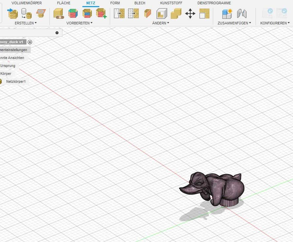Select the Körper folder in browser

[7, 74]
